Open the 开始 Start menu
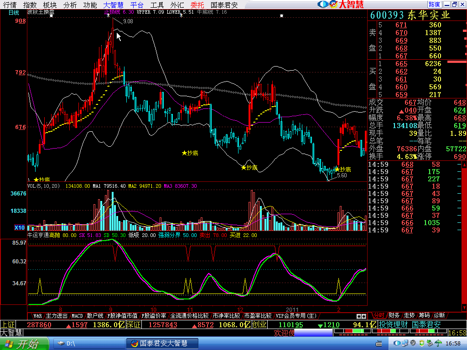This screenshot has height=350, width=467. [24, 344]
